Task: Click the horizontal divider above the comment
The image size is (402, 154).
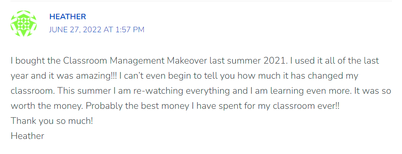Action: 201,1
